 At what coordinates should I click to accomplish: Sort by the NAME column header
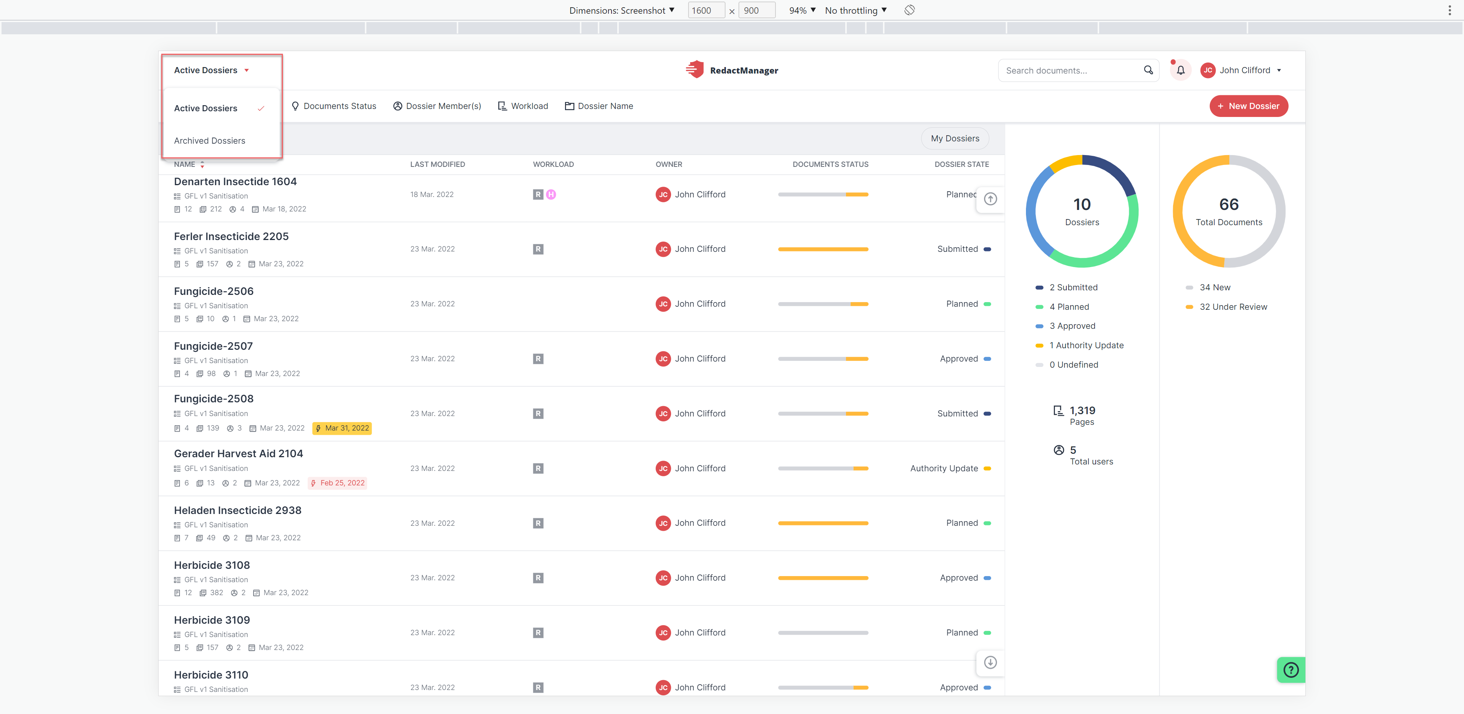coord(189,164)
